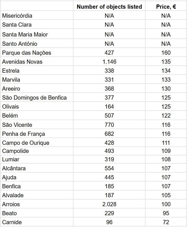Select the Misericórdia row label cell
Viewport: 187px width, 227px height.
pos(17,16)
